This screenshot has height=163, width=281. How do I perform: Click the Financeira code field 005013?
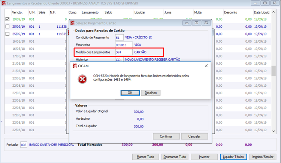point(124,45)
